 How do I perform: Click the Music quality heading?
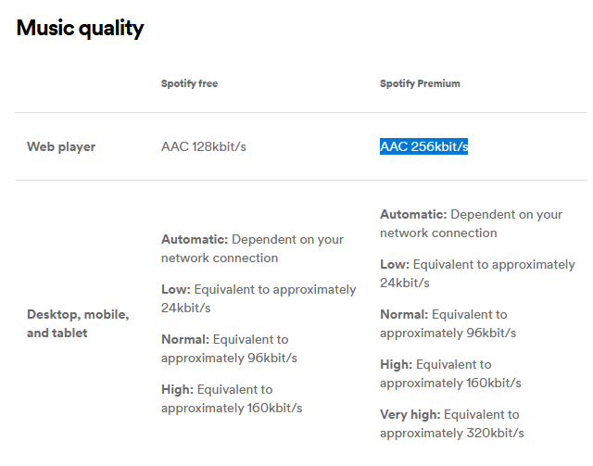tap(80, 29)
